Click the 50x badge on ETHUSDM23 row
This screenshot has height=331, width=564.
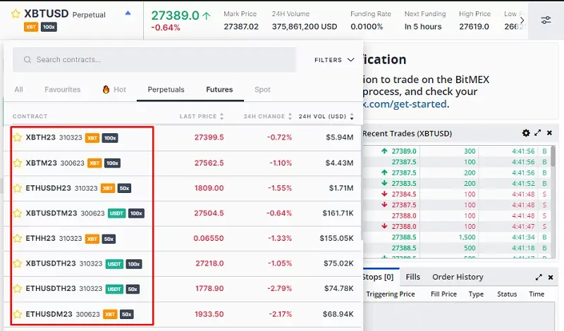pos(127,315)
